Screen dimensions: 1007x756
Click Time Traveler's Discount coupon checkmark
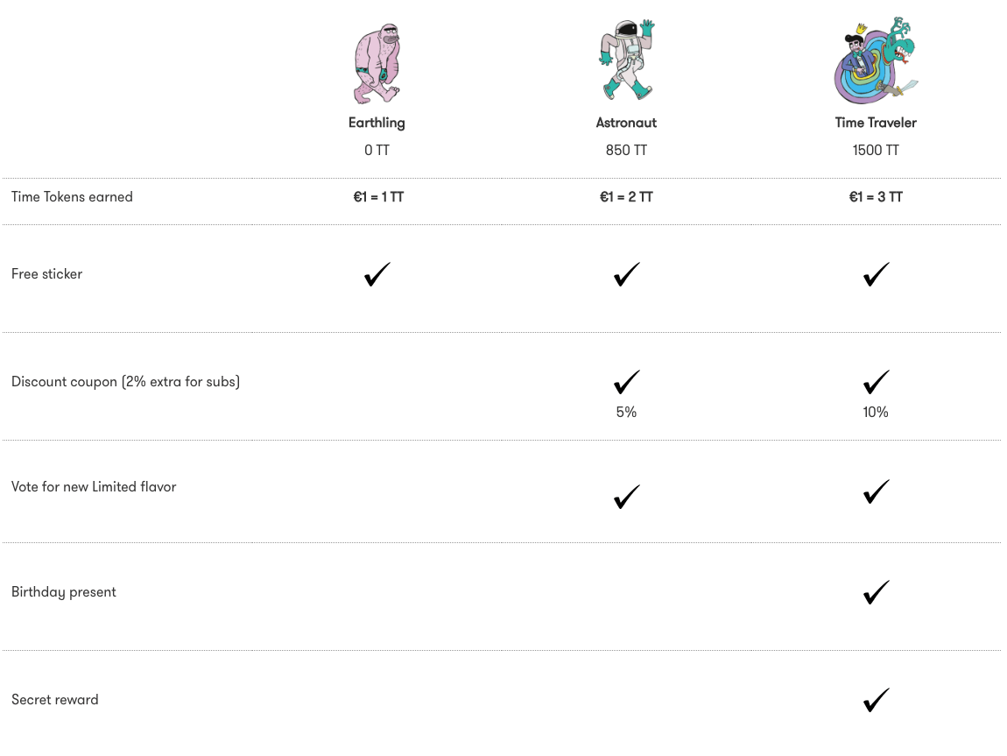click(876, 382)
